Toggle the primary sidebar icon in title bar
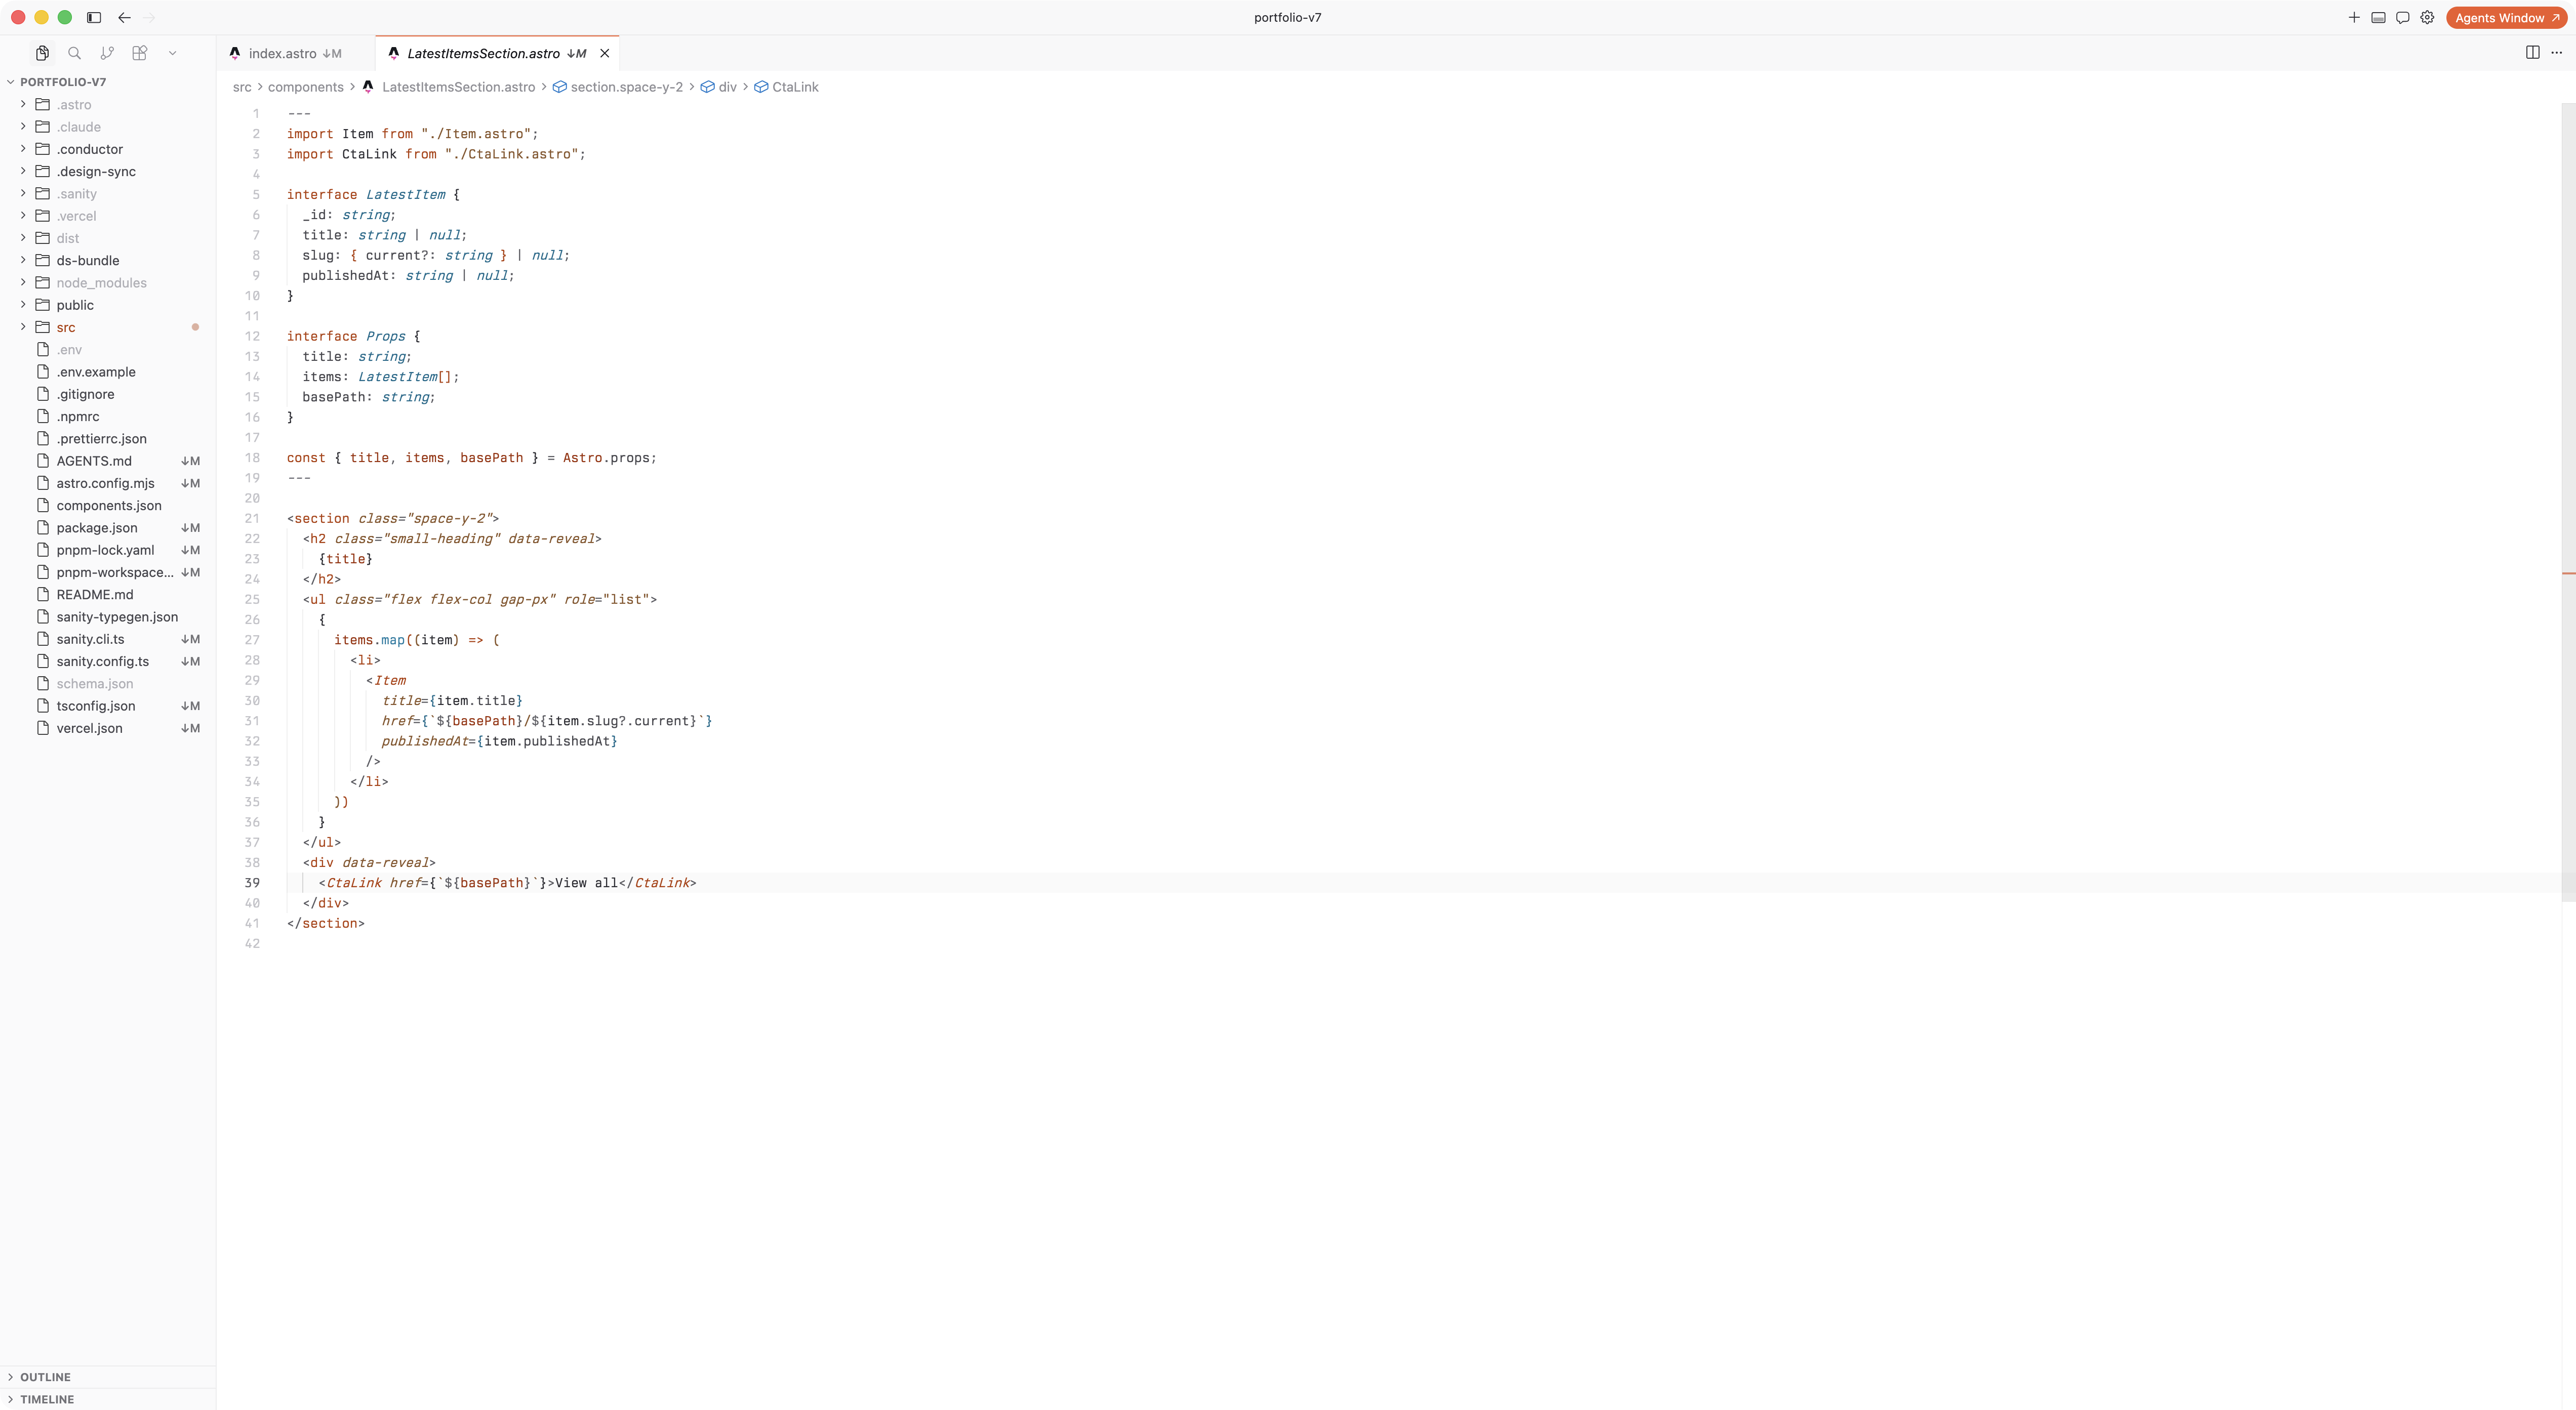2576x1410 pixels. point(94,17)
